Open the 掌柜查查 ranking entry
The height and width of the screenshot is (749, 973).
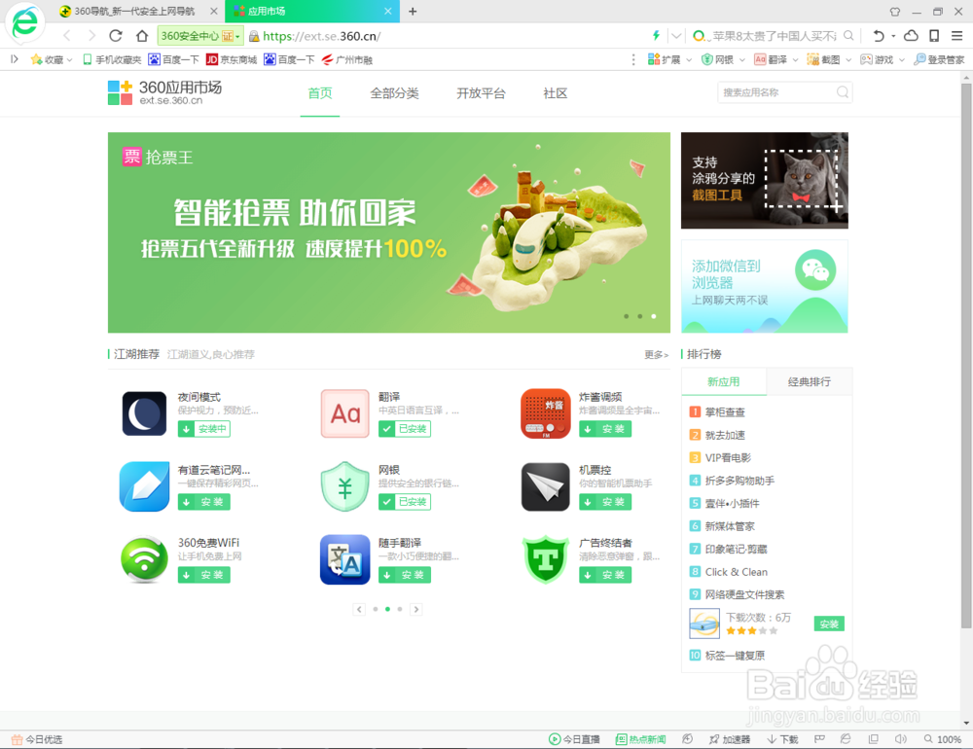tap(725, 412)
